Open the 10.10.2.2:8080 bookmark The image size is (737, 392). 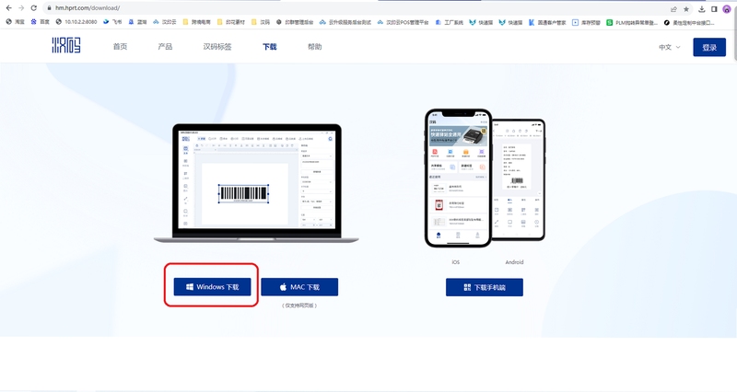pyautogui.click(x=76, y=22)
